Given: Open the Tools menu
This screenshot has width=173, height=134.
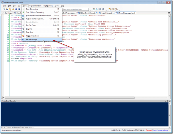Looking at the screenshot, I should tap(57, 6).
